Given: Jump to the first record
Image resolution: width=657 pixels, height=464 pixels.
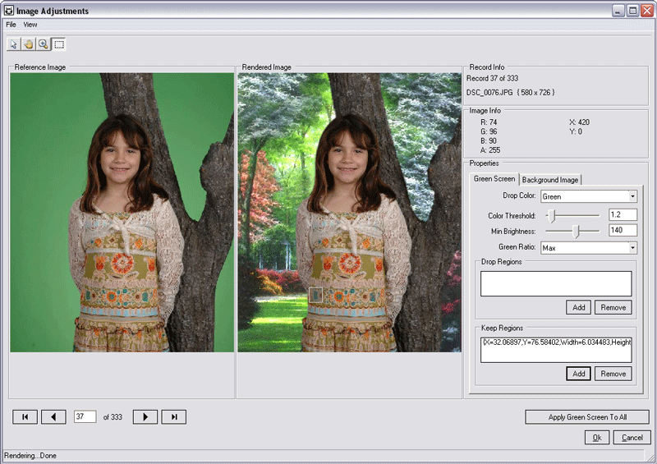Looking at the screenshot, I should click(25, 417).
